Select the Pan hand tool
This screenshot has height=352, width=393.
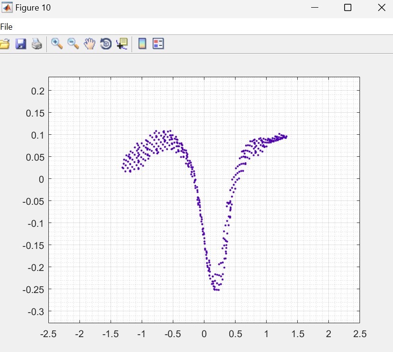[90, 44]
